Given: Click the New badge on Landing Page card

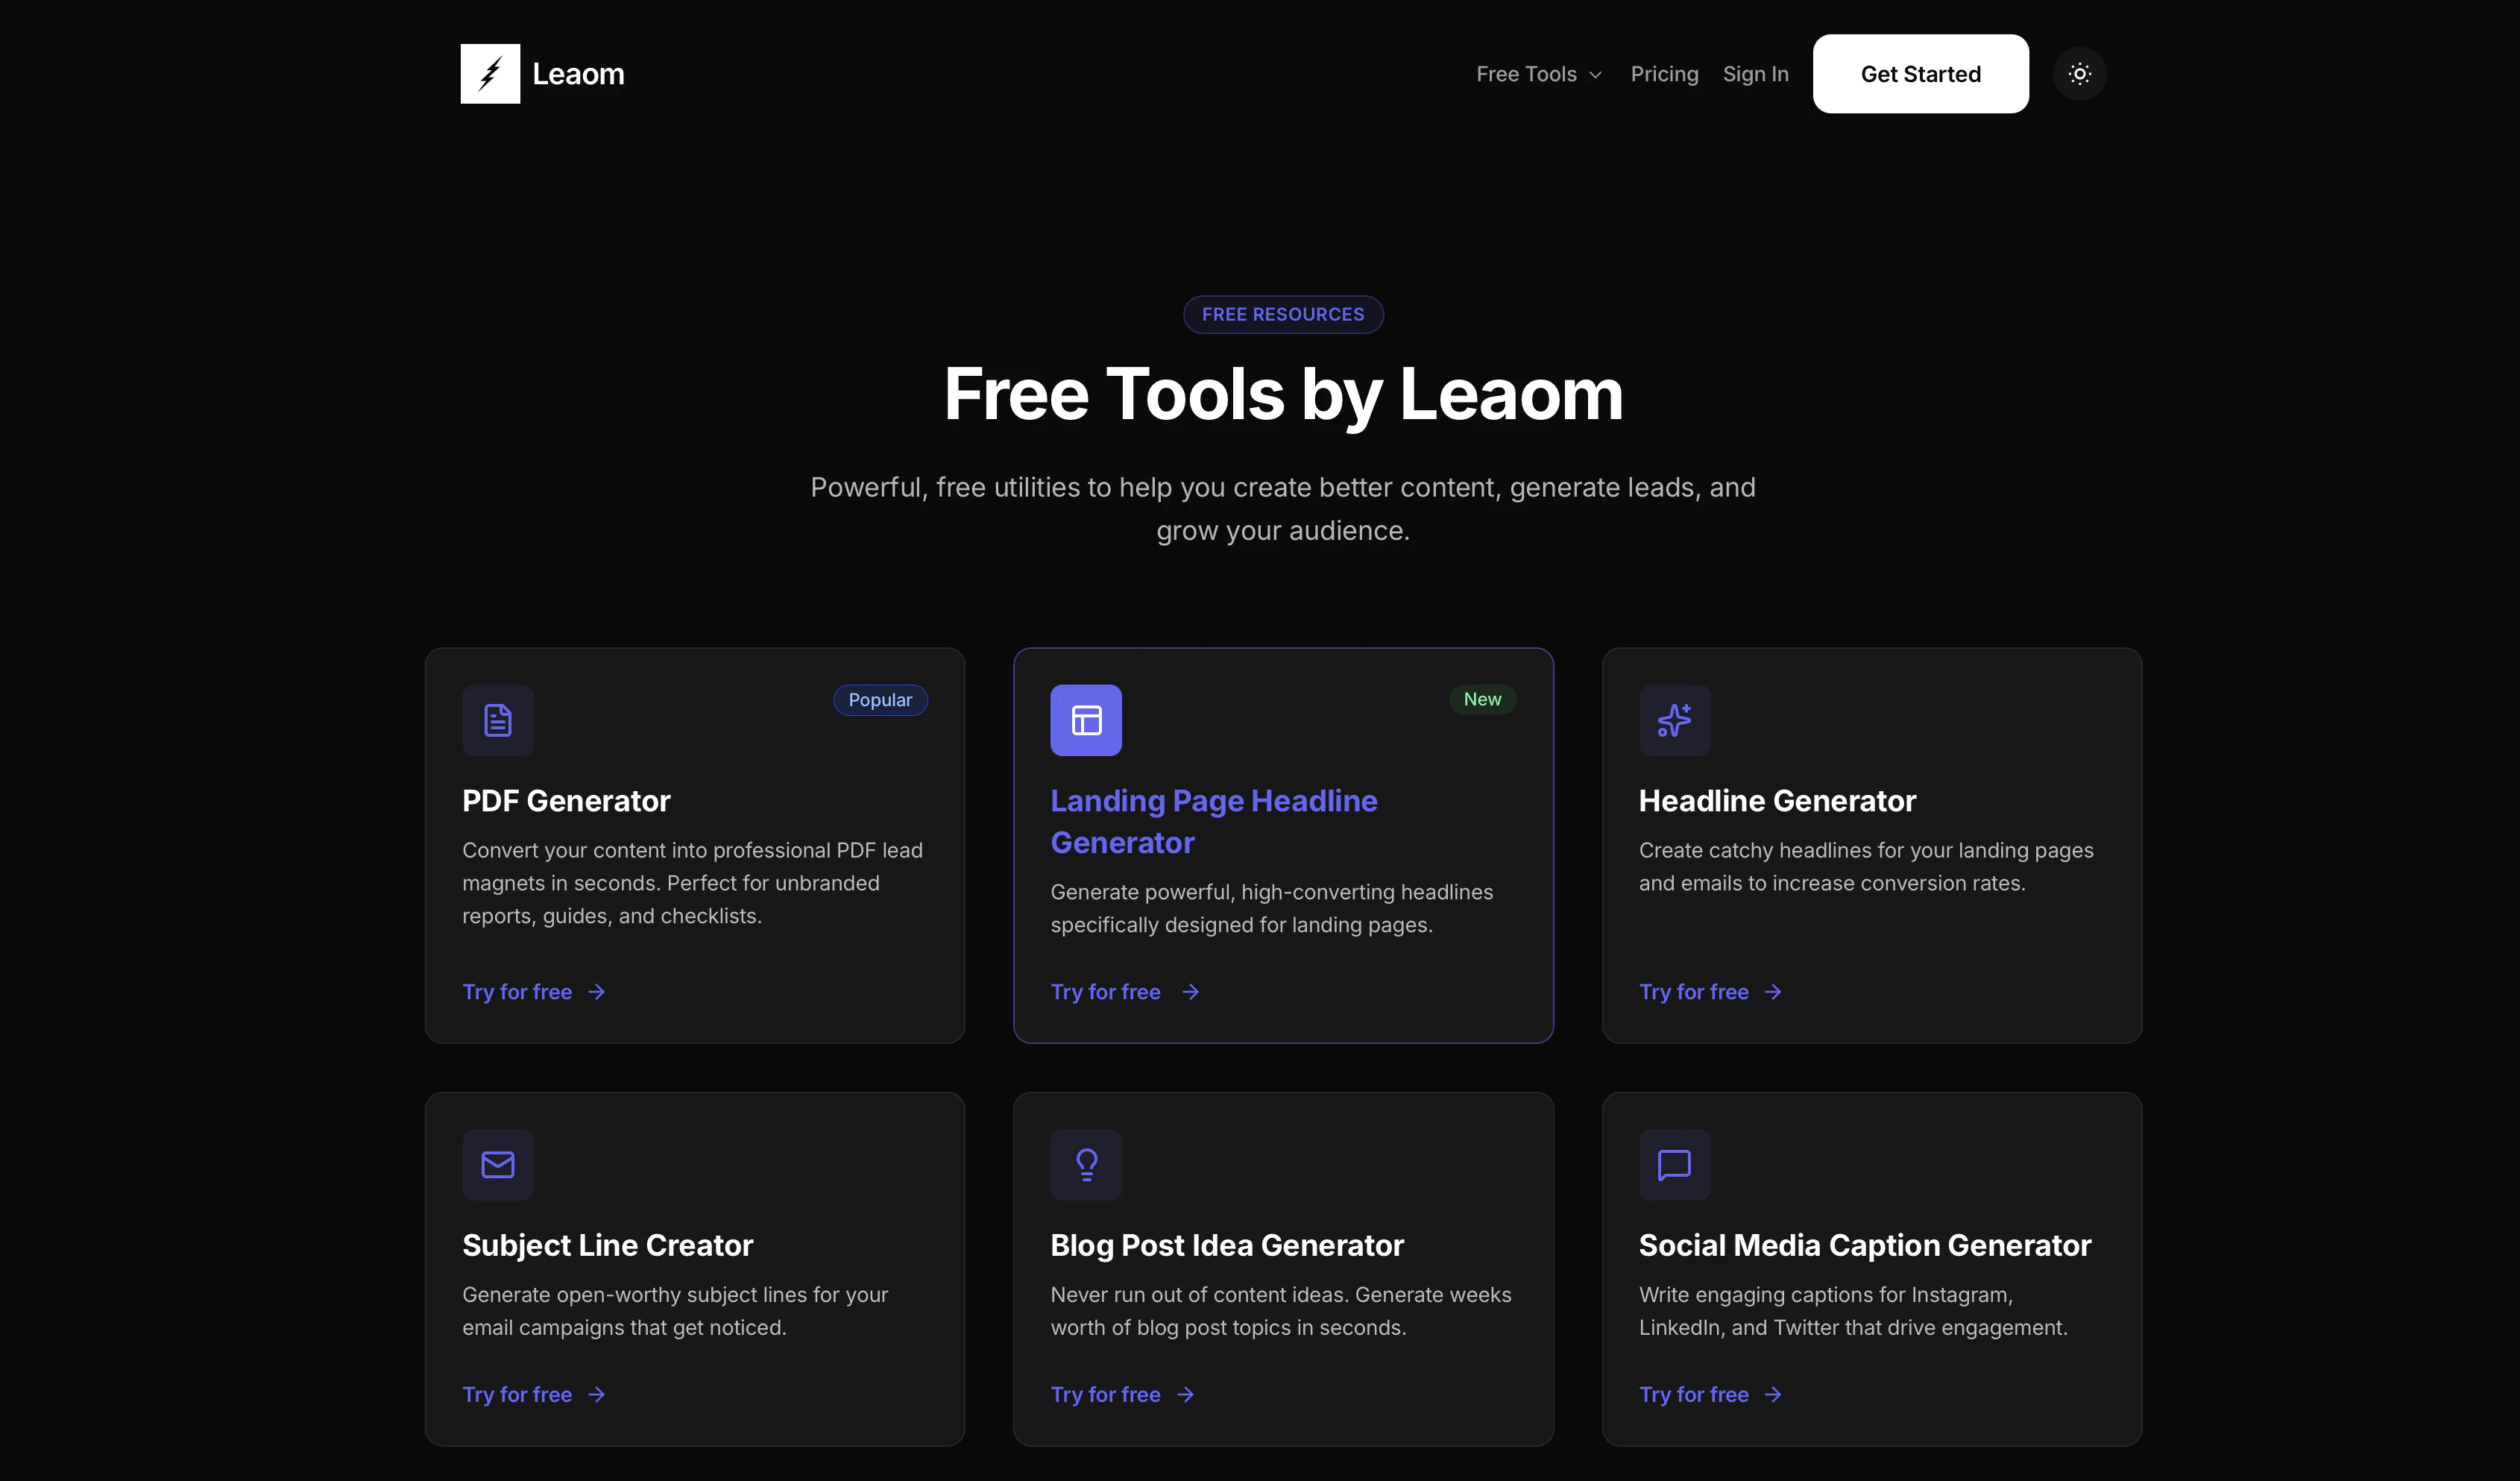Looking at the screenshot, I should point(1482,699).
